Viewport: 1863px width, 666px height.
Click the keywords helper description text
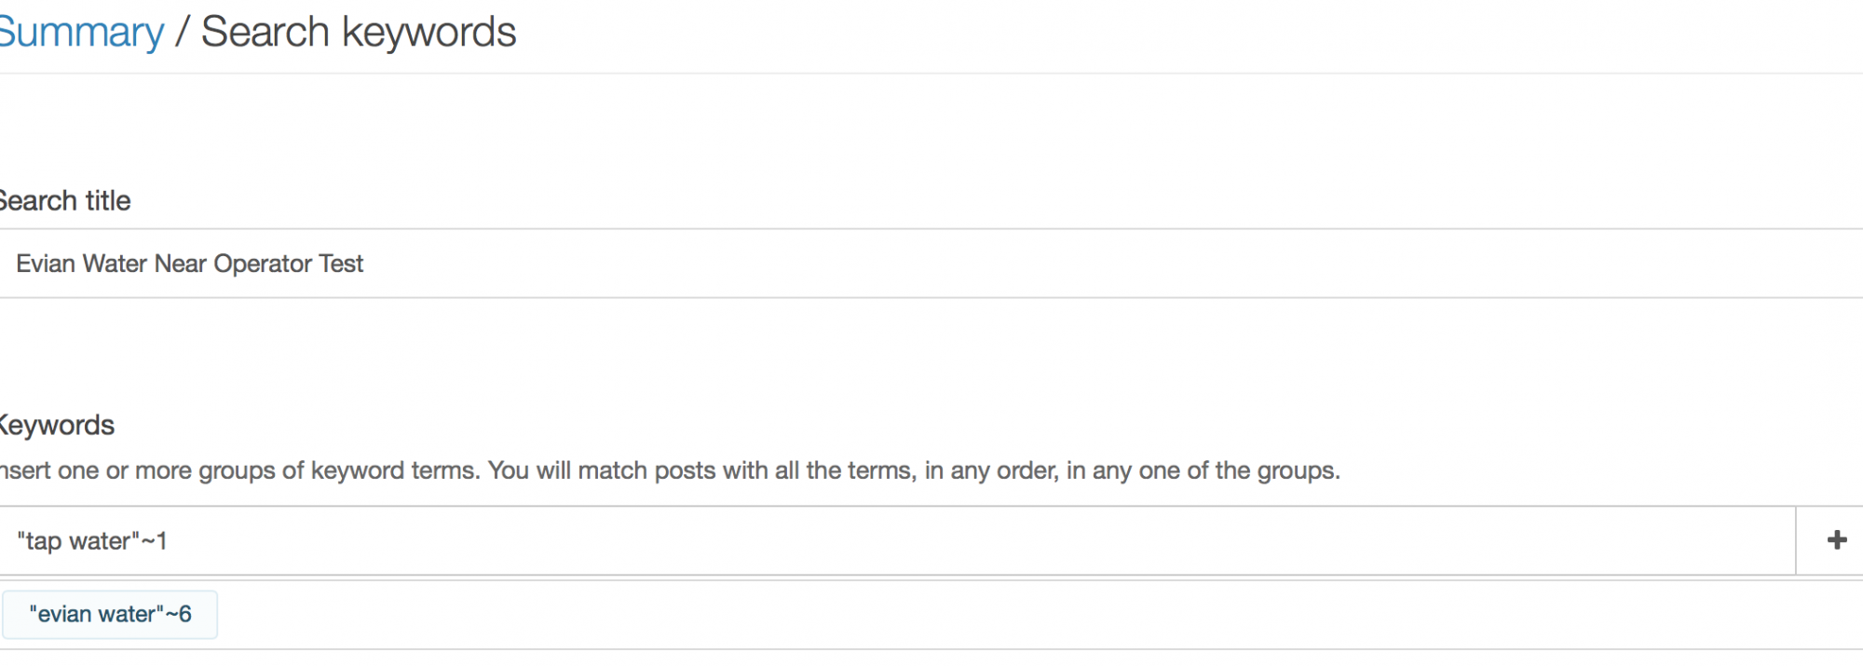point(669,470)
